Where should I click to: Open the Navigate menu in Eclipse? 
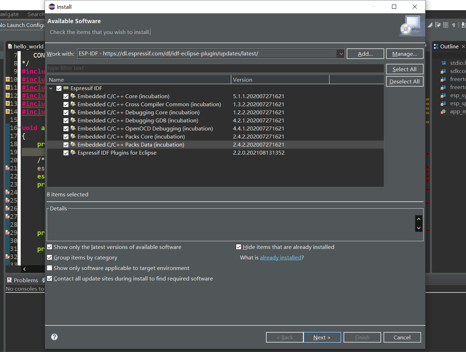click(x=9, y=14)
